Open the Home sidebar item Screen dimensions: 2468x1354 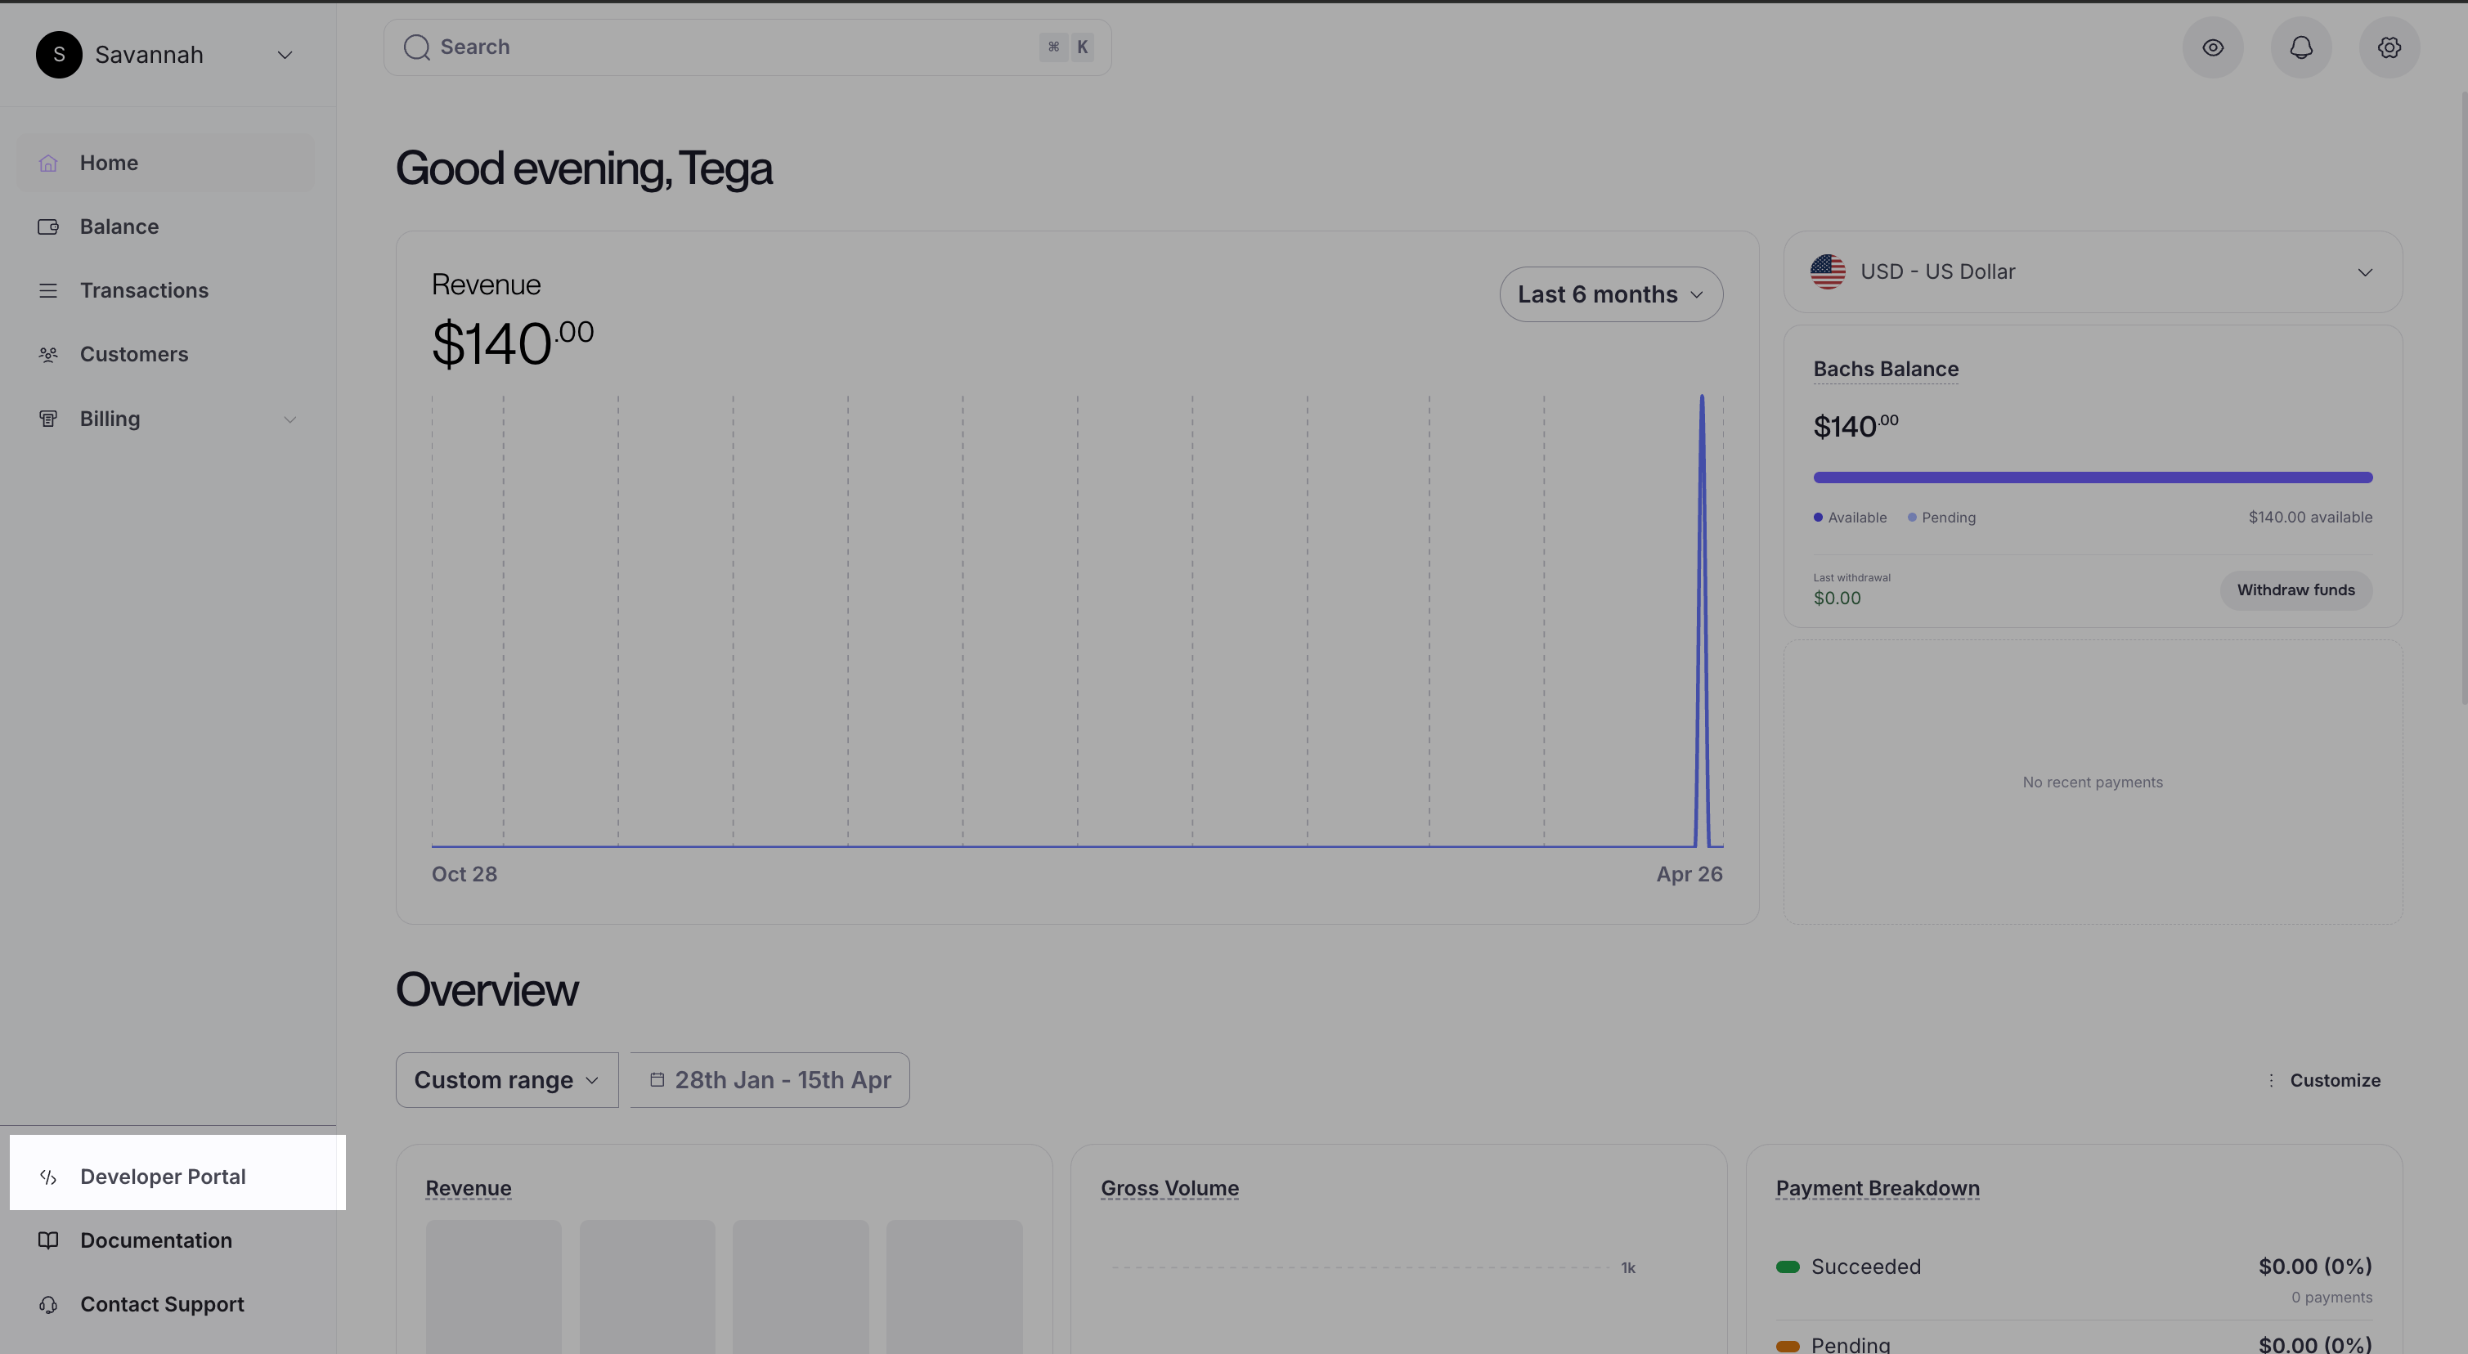(166, 163)
